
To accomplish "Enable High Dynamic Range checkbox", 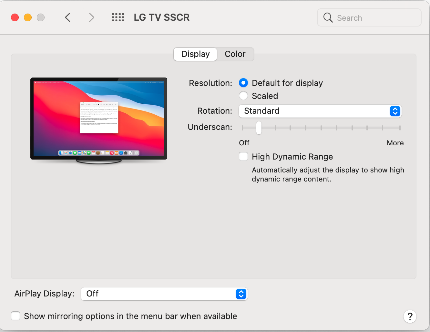I will pos(243,157).
